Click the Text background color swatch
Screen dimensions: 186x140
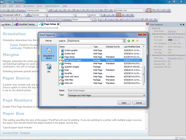click(170, 43)
